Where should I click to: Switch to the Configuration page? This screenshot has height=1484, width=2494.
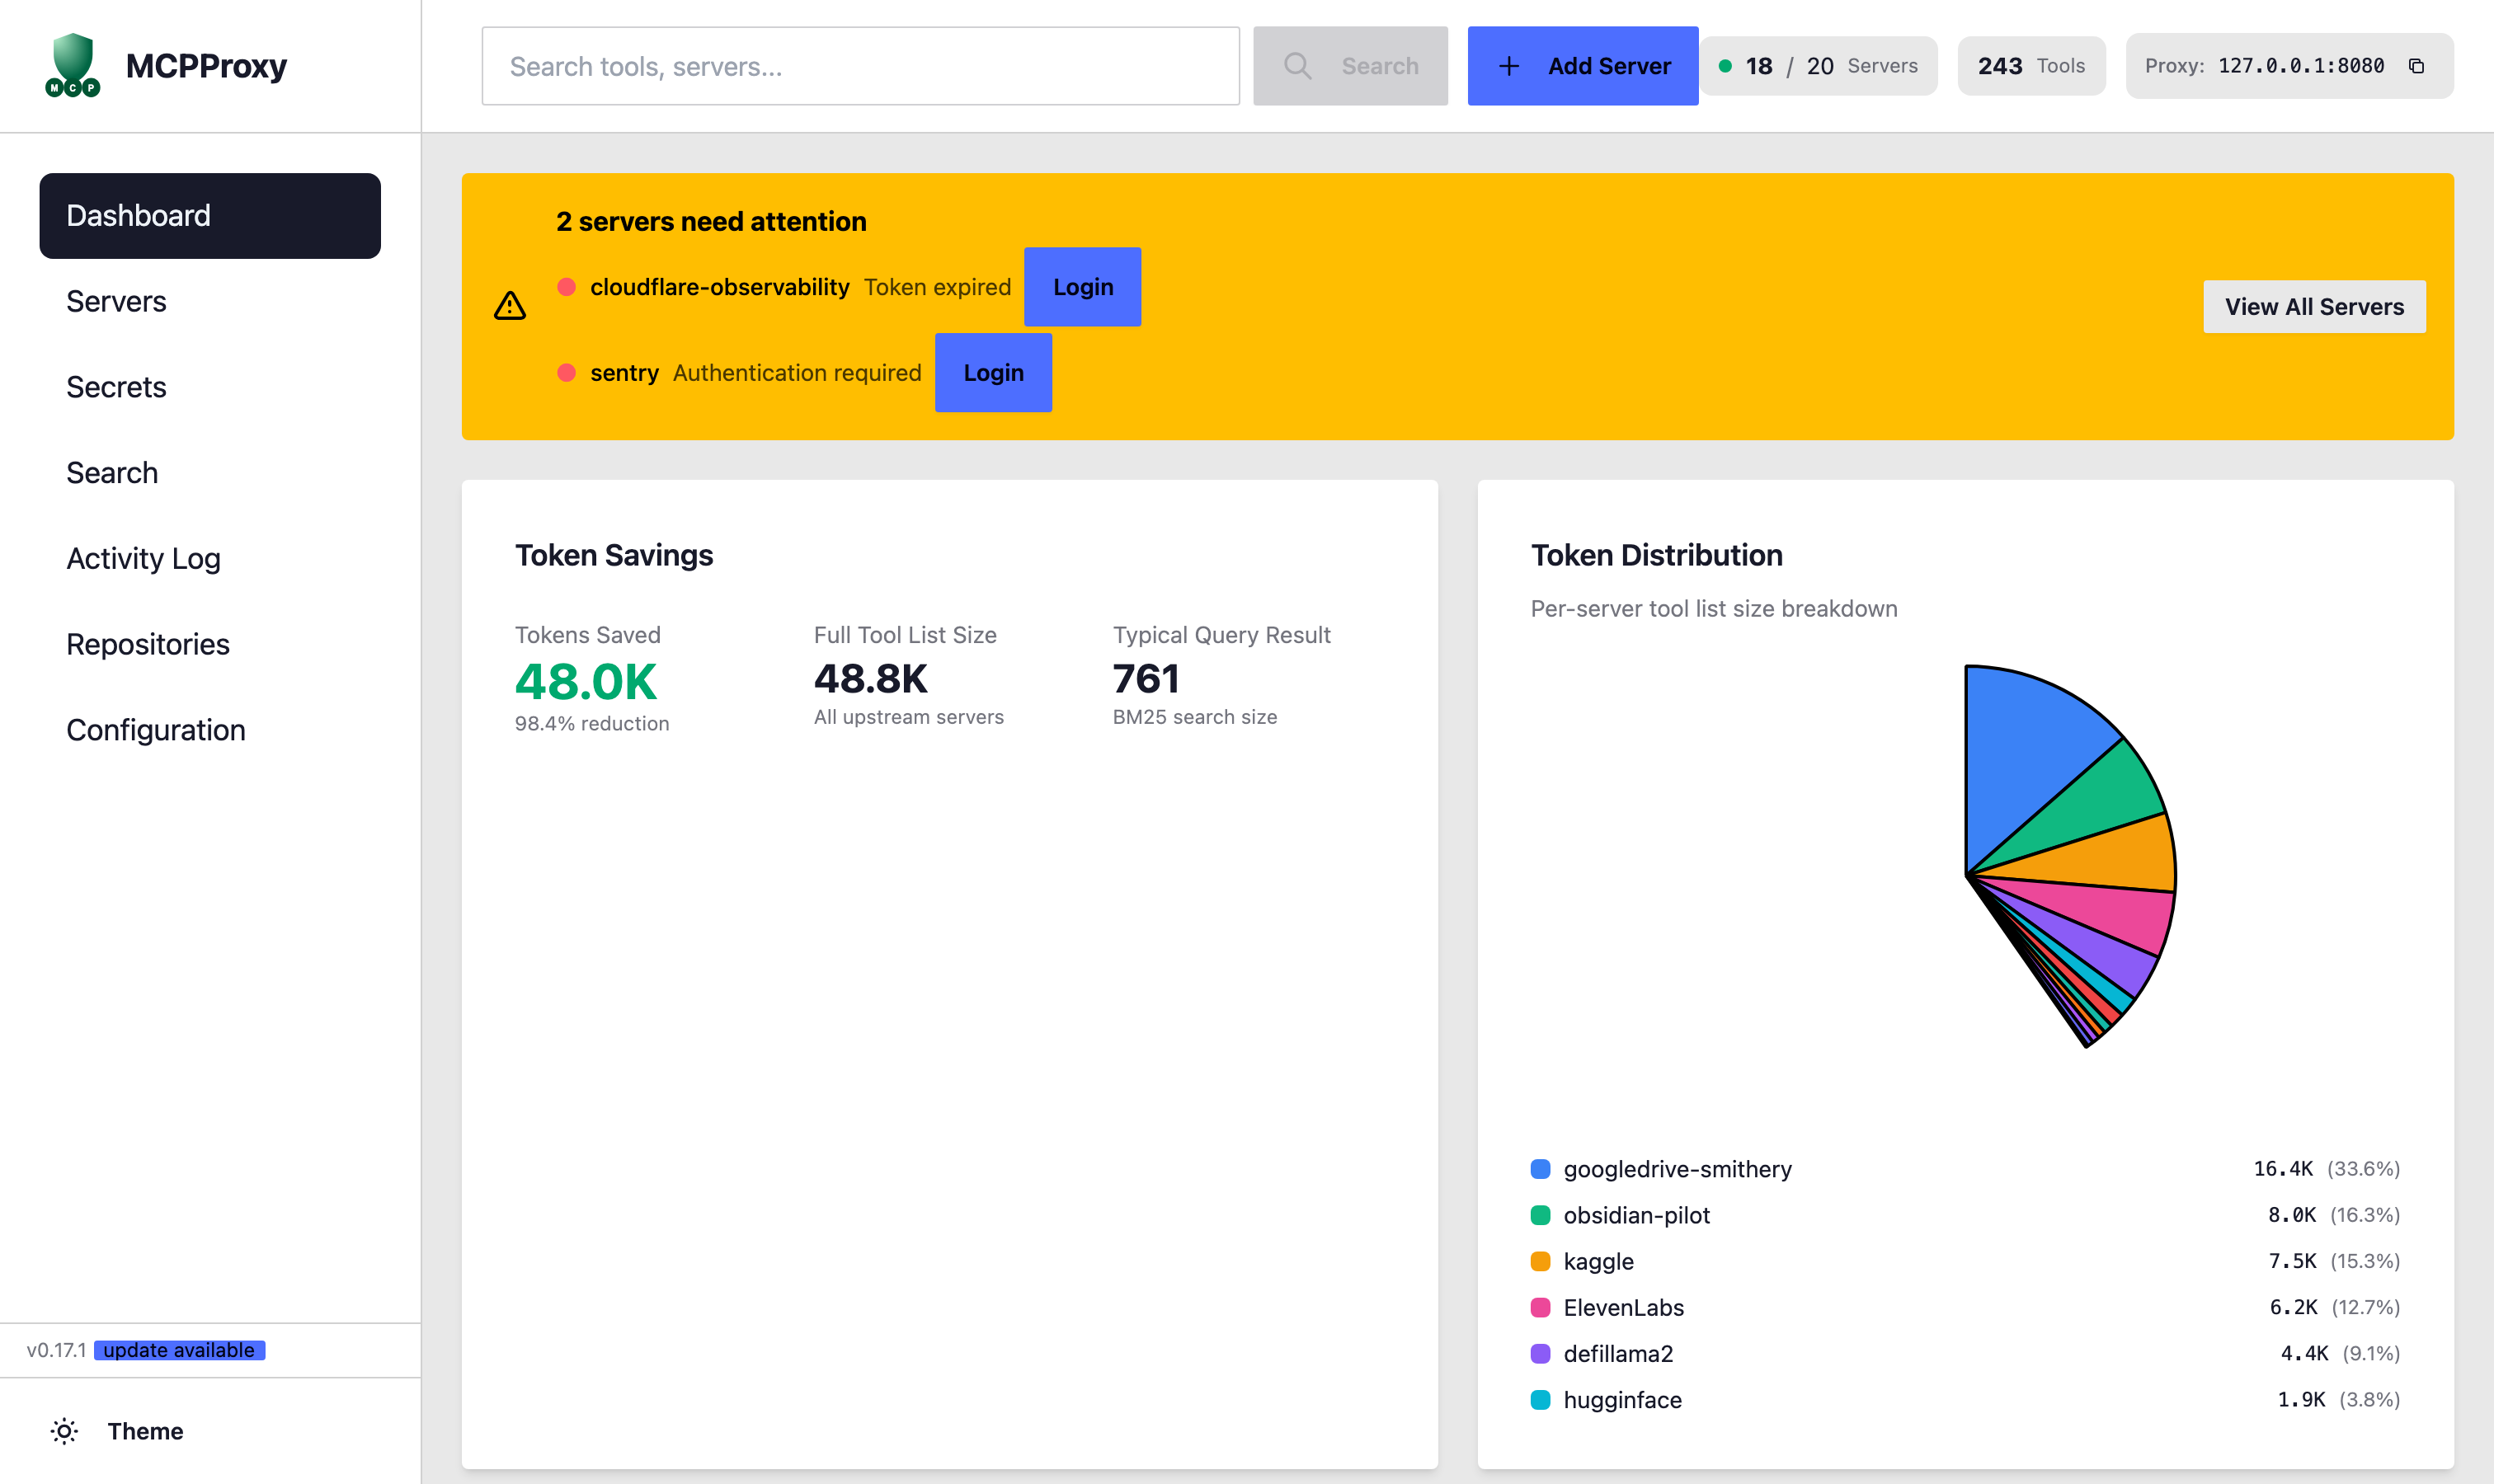[155, 729]
